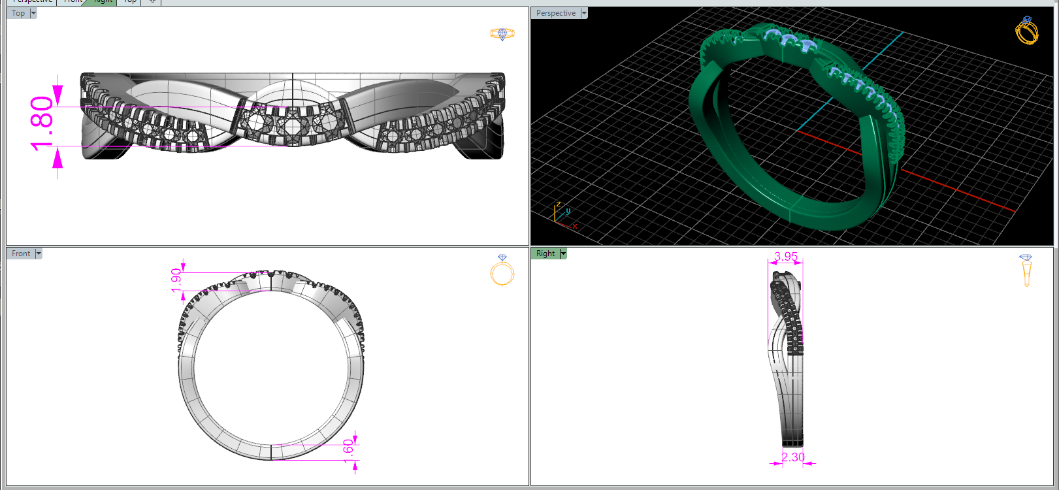Select the Perspective viewport title label
Screen dimensions: 1059x490
pyautogui.click(x=556, y=13)
